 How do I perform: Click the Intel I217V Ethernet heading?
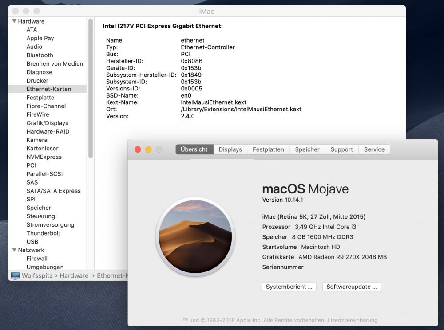coord(163,26)
